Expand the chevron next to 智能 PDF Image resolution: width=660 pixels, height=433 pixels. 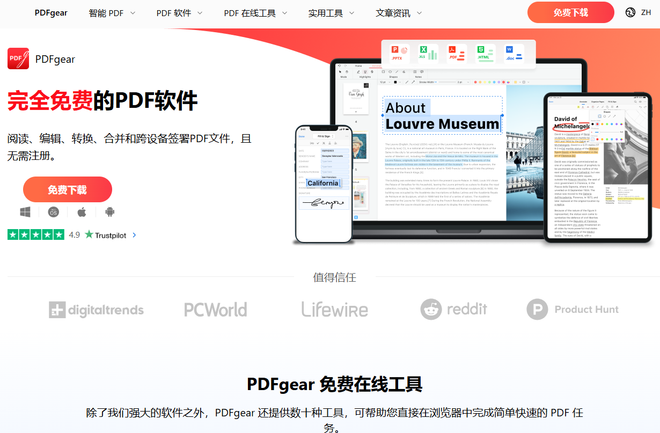coord(133,13)
